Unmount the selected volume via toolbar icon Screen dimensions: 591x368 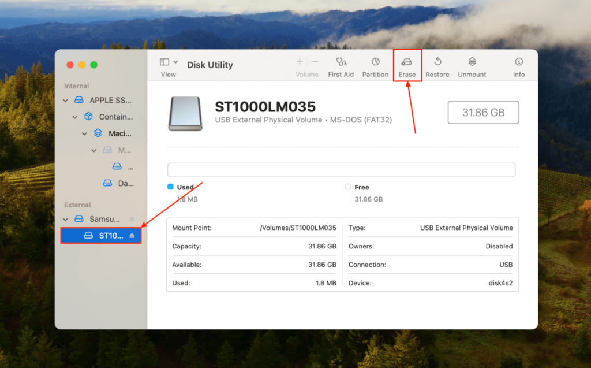[472, 65]
